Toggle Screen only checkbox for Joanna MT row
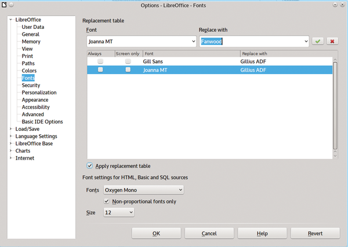 click(x=128, y=69)
